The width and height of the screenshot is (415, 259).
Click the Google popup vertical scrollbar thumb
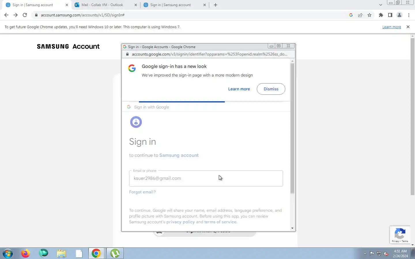tap(292, 128)
